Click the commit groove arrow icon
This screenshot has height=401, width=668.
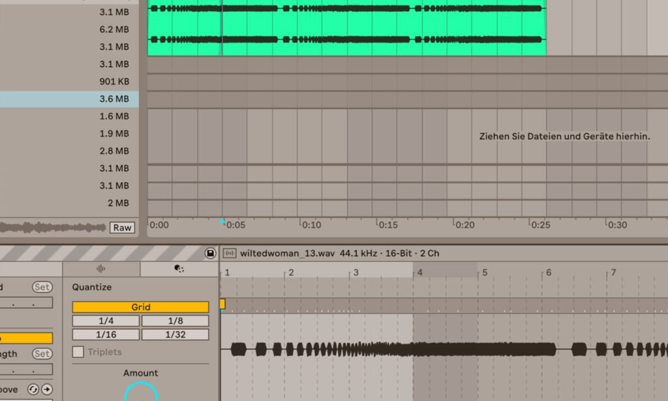(x=47, y=389)
